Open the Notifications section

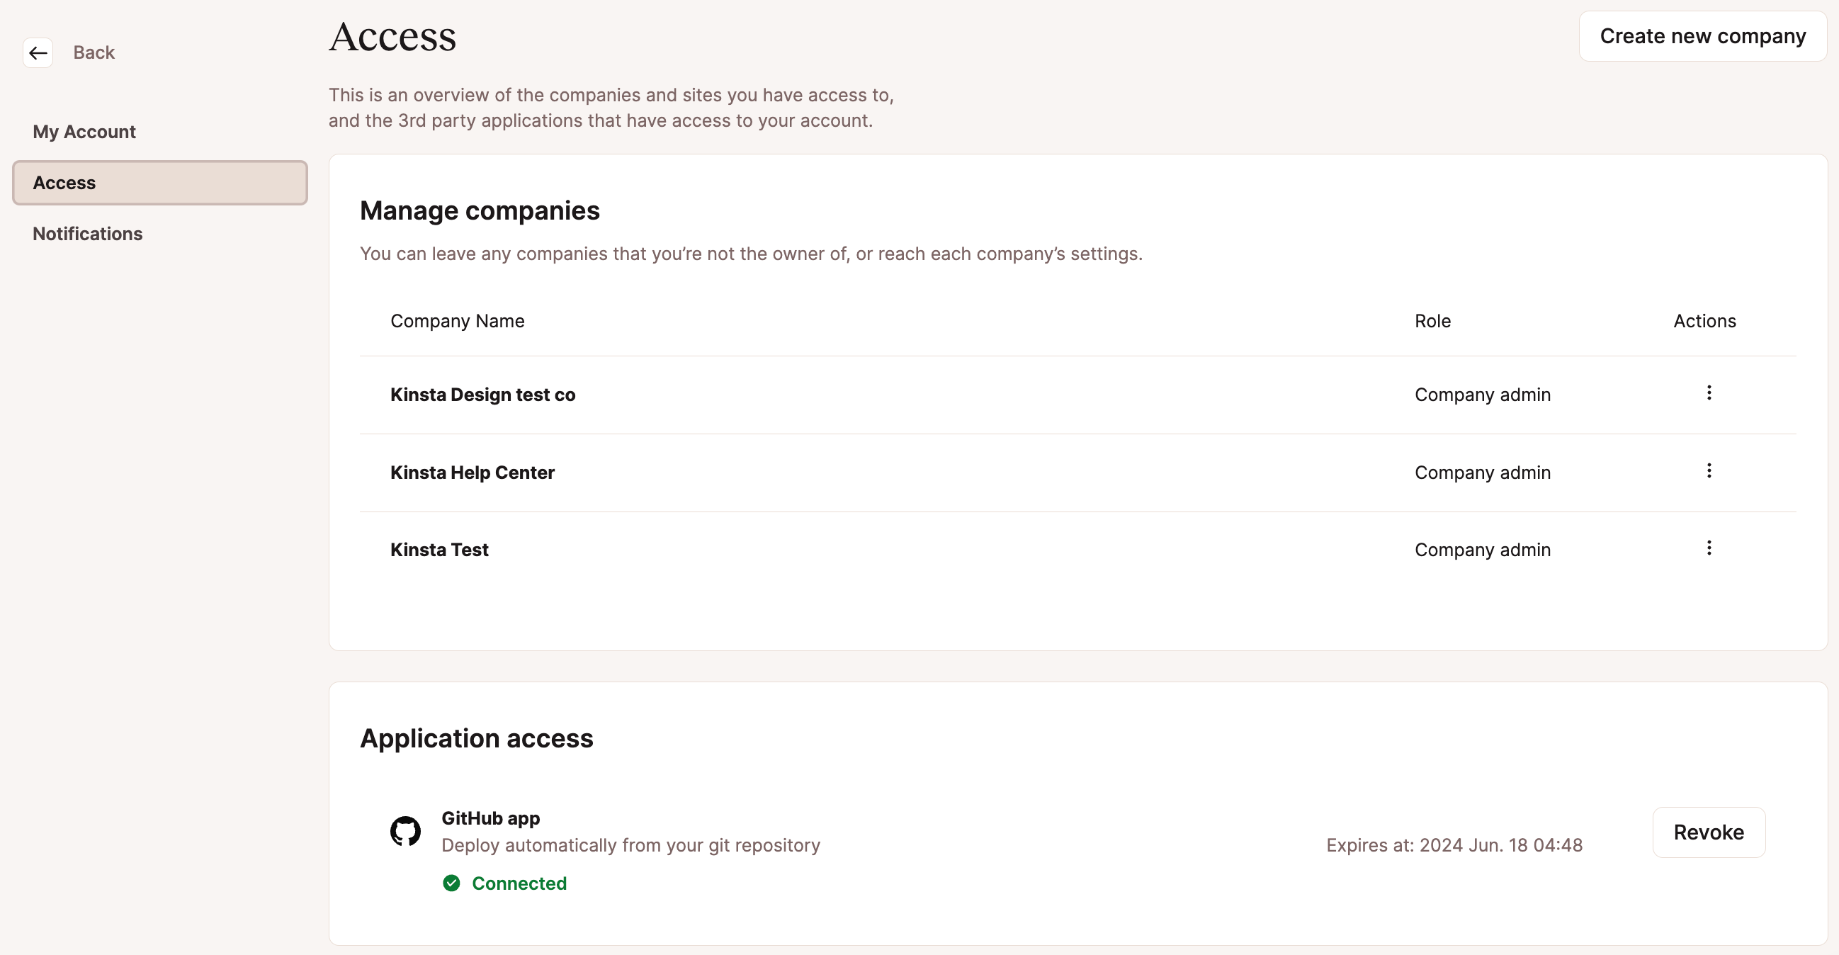(87, 233)
